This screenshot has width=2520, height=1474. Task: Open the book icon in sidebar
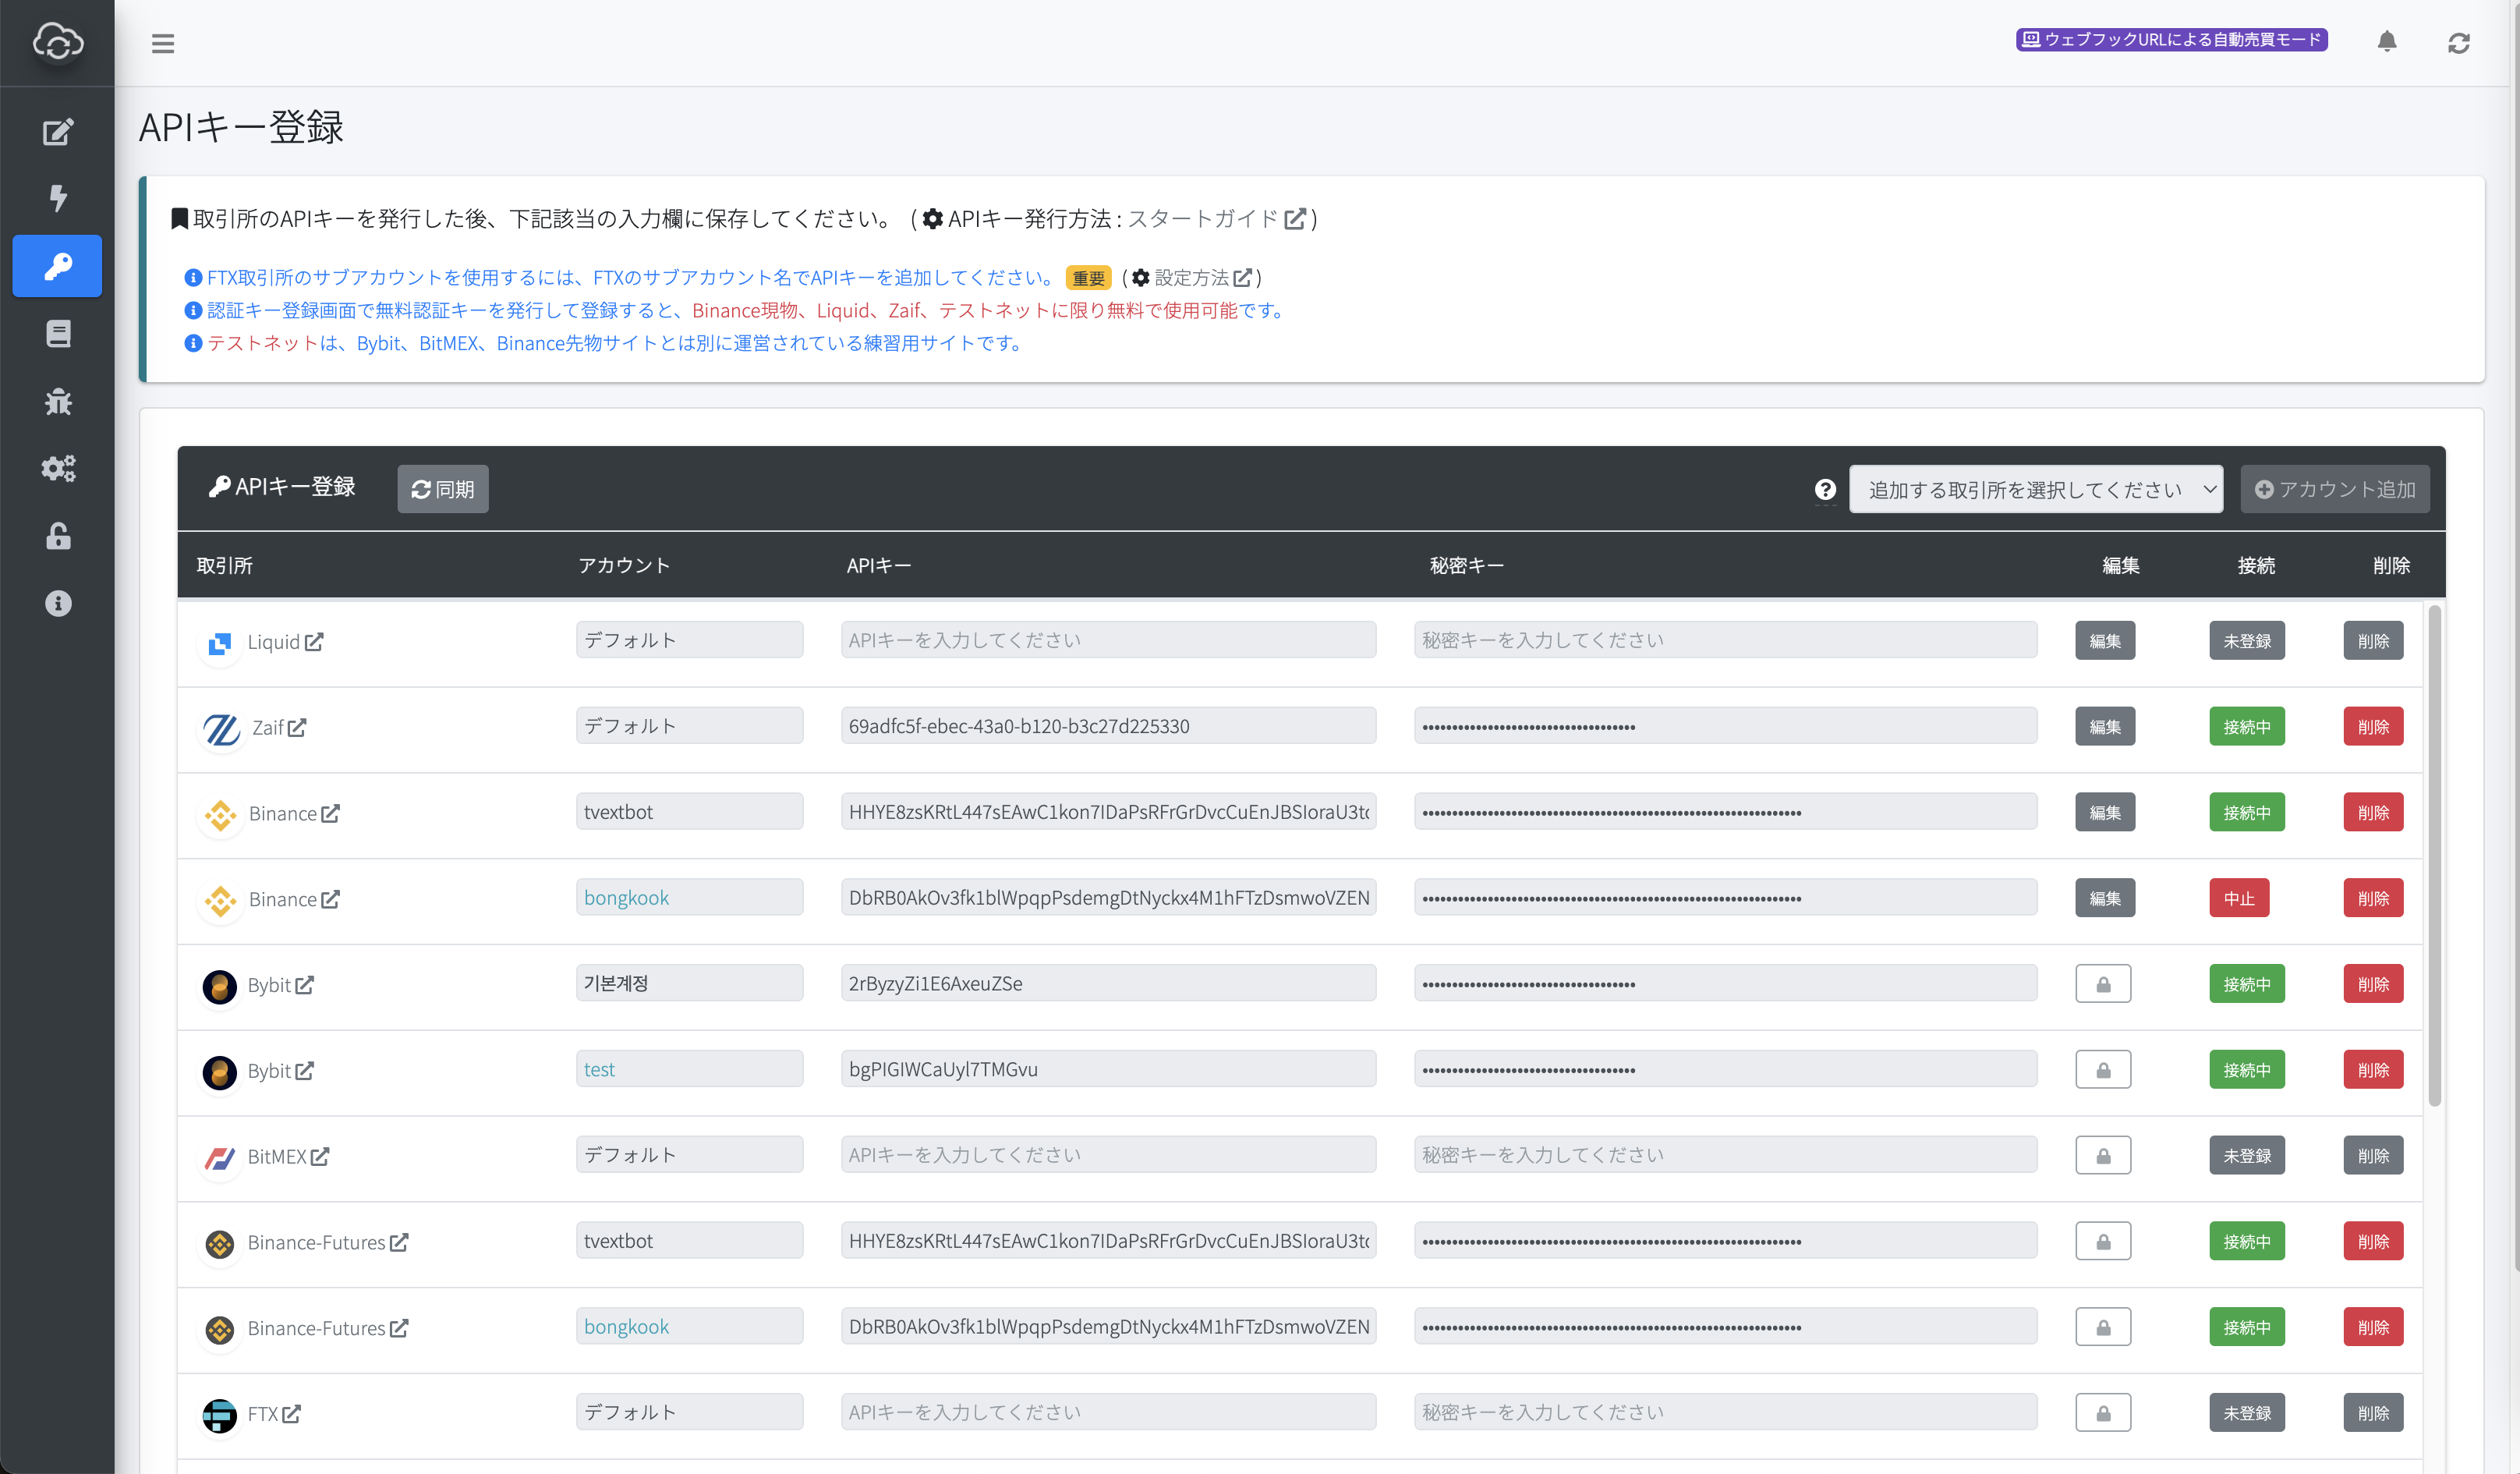[x=58, y=333]
